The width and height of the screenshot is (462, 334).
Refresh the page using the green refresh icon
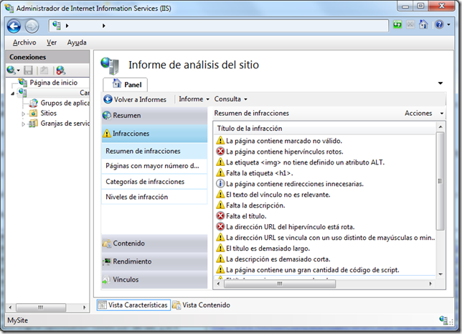(x=397, y=24)
